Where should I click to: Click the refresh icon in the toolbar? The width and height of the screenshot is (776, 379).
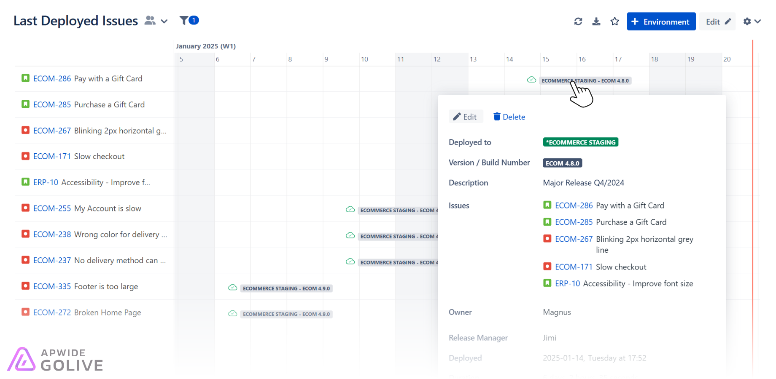coord(578,21)
